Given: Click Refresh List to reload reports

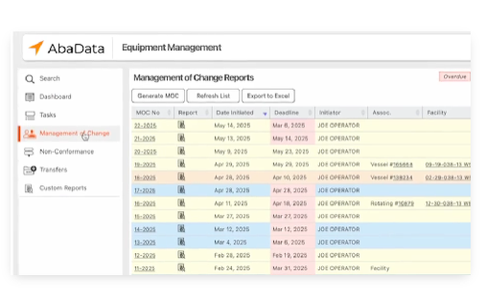Looking at the screenshot, I should (213, 95).
